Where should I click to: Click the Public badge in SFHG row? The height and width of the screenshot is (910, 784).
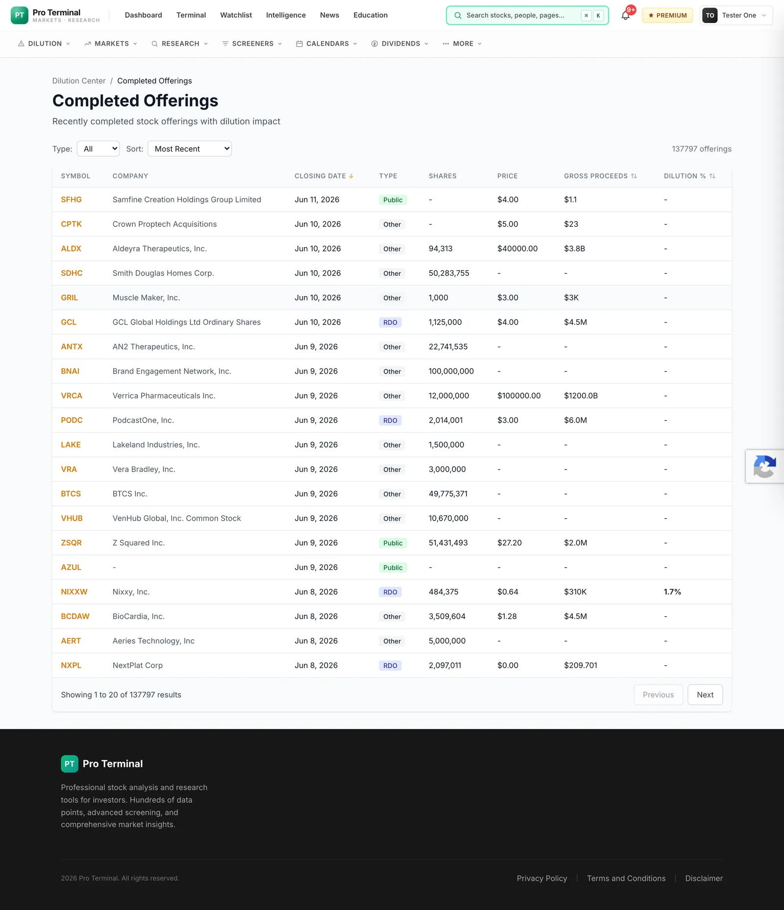pos(393,200)
